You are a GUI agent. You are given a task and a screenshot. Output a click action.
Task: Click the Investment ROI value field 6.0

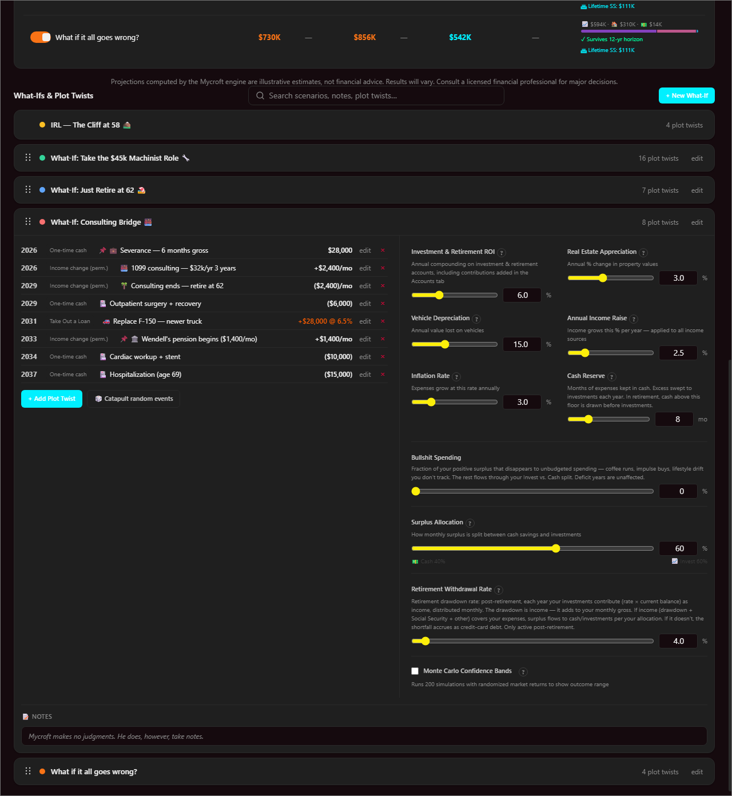(x=522, y=295)
